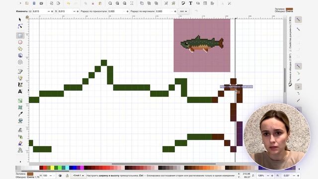Select the Gradient tool
Viewport: 318px width, 179px height.
(x=20, y=100)
